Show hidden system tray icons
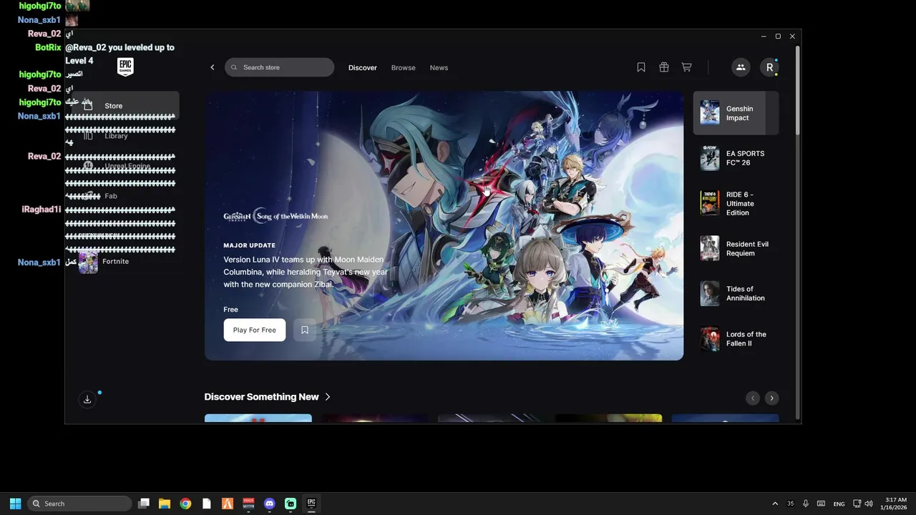 pos(775,504)
